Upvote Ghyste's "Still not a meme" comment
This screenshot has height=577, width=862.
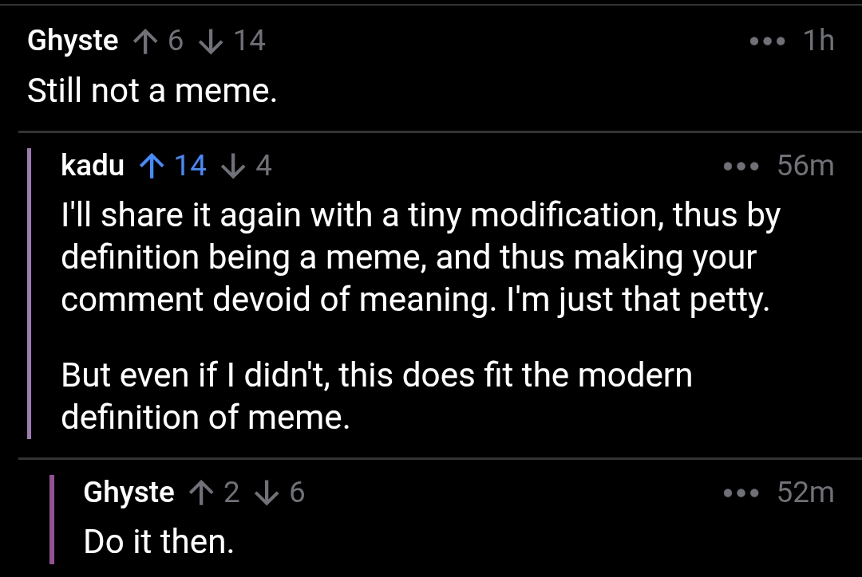(144, 40)
